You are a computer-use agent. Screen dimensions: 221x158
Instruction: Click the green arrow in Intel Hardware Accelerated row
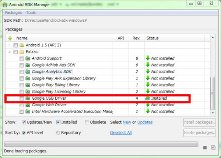(x=148, y=111)
